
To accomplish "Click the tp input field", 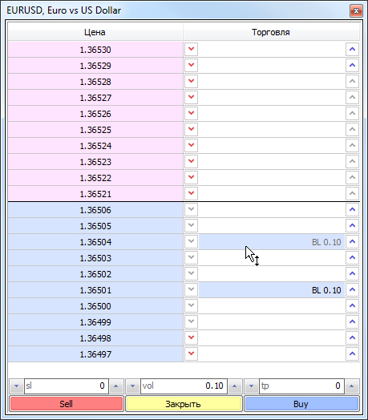I will point(301,386).
